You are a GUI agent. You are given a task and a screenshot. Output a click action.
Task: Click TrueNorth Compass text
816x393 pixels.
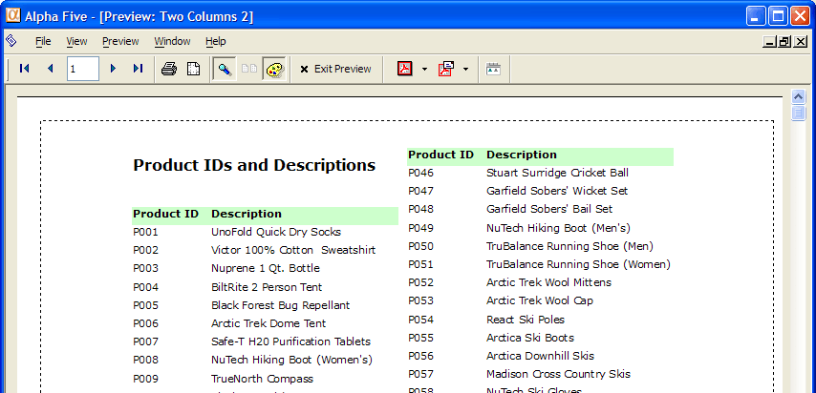click(x=262, y=379)
